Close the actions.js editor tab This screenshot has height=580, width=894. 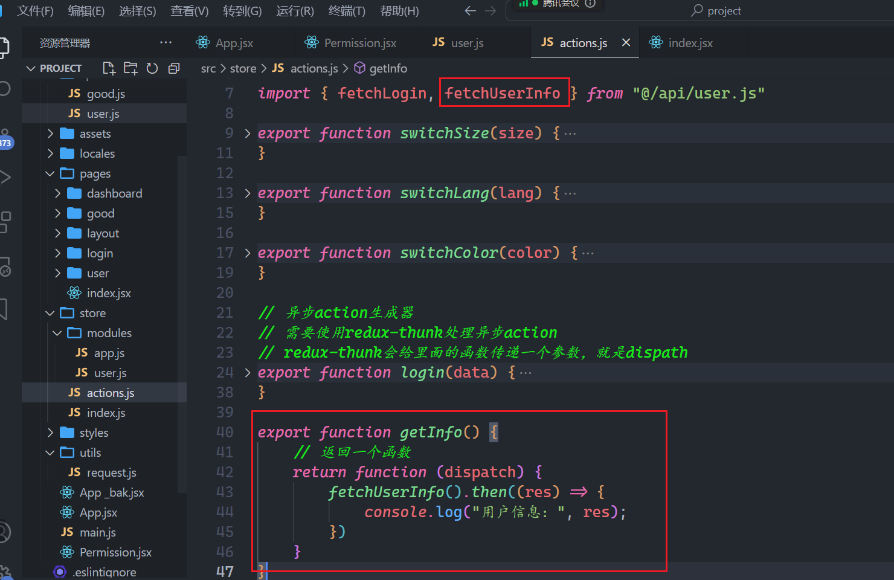coord(626,42)
